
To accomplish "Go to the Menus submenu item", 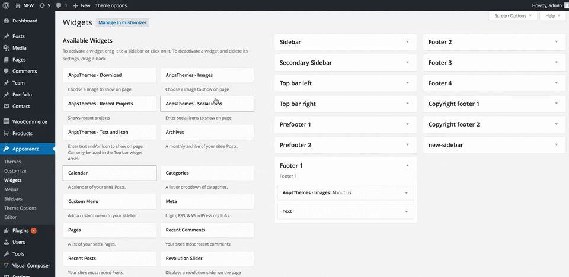I will coord(11,189).
